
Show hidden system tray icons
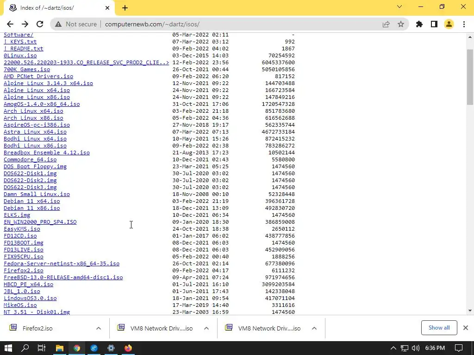click(393, 348)
